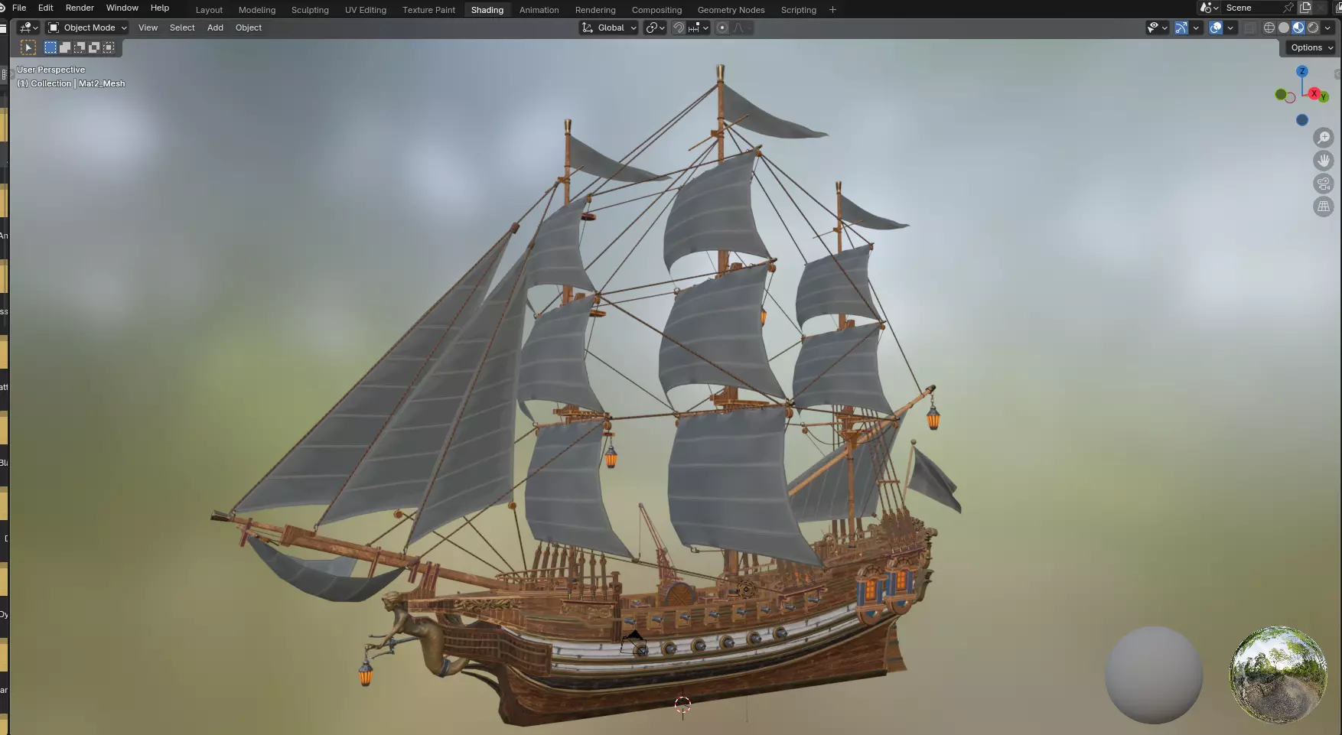Click the negative Z axis gizmo dot
Image resolution: width=1342 pixels, height=735 pixels.
tap(1302, 120)
